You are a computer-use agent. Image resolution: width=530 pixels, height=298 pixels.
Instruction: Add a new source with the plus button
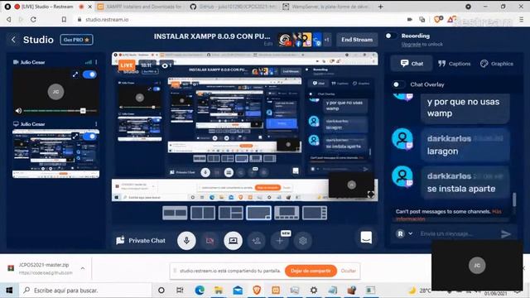(280, 241)
